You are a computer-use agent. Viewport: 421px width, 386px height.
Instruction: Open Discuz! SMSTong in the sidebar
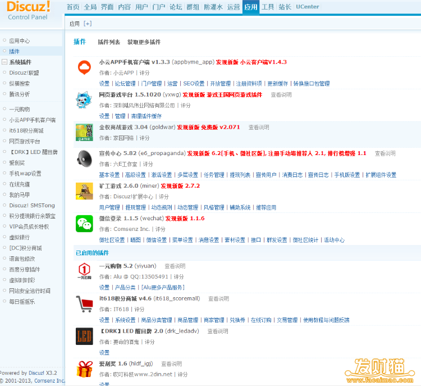click(x=32, y=206)
